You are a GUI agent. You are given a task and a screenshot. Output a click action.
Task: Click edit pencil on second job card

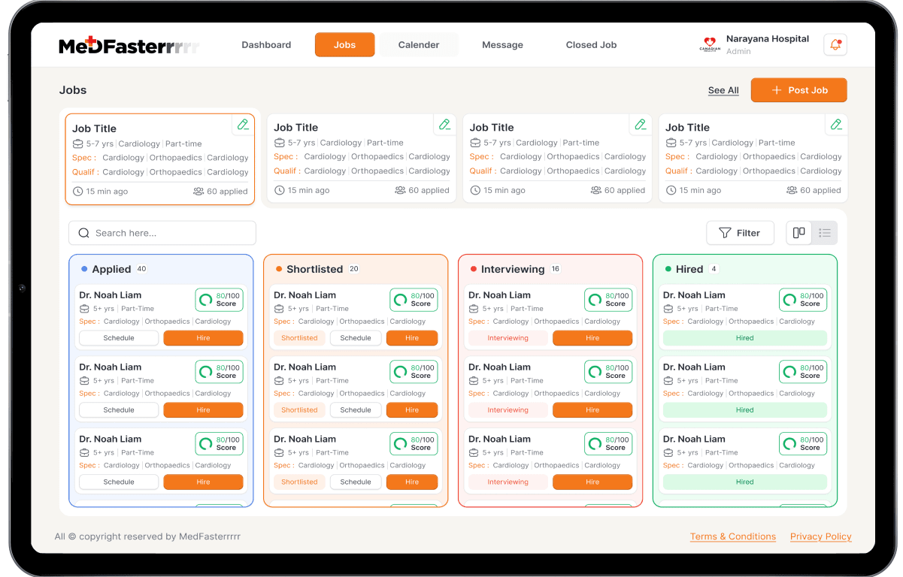[x=444, y=125]
